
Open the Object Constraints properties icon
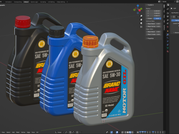click(168, 45)
